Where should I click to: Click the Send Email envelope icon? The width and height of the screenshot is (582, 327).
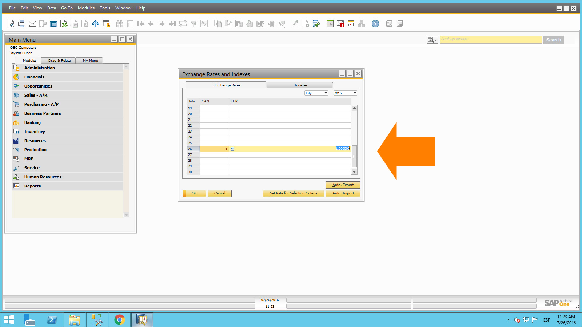(32, 24)
